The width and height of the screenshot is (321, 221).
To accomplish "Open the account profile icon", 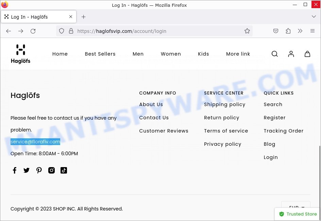I will 291,54.
